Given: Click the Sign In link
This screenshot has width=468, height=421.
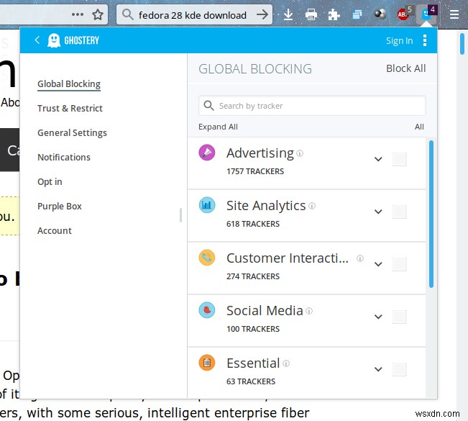Looking at the screenshot, I should (400, 40).
